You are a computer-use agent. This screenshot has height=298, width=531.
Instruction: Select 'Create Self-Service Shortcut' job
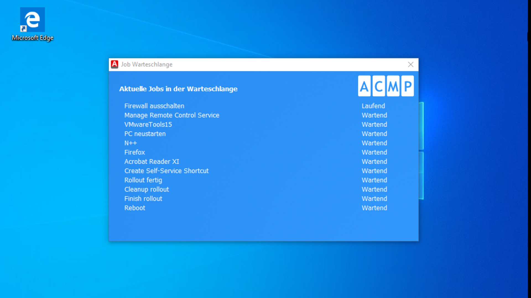[166, 171]
